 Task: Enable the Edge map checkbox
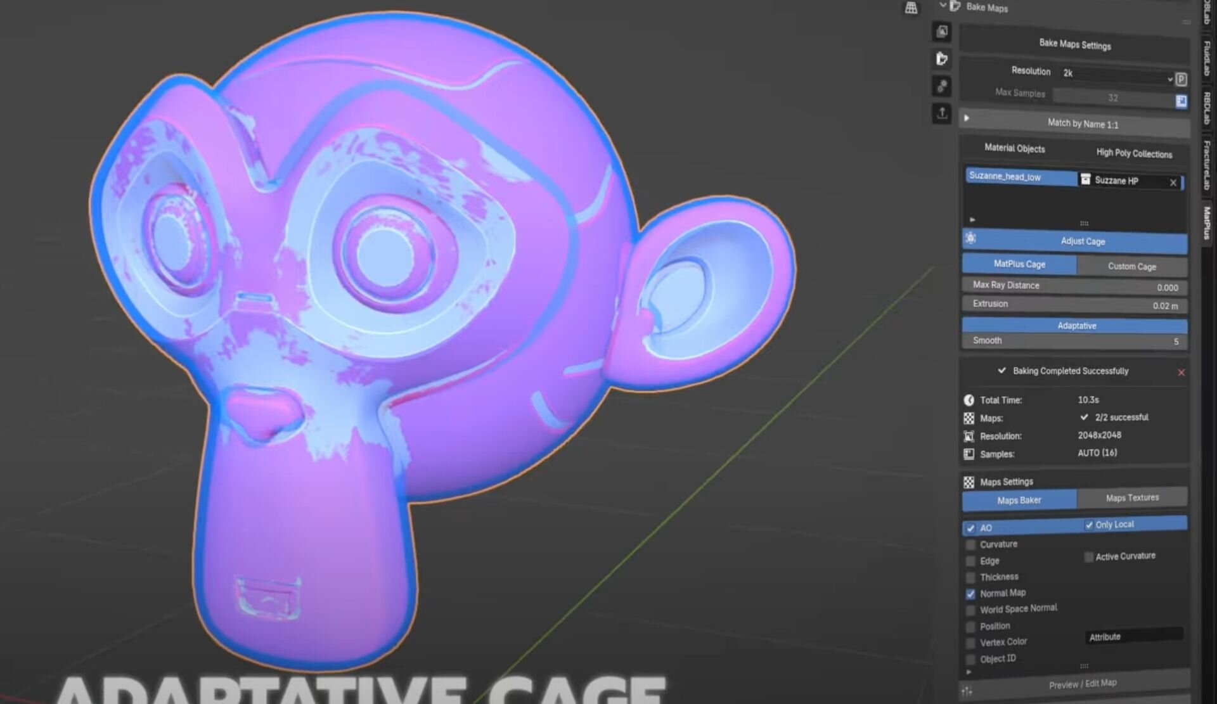pyautogui.click(x=970, y=561)
